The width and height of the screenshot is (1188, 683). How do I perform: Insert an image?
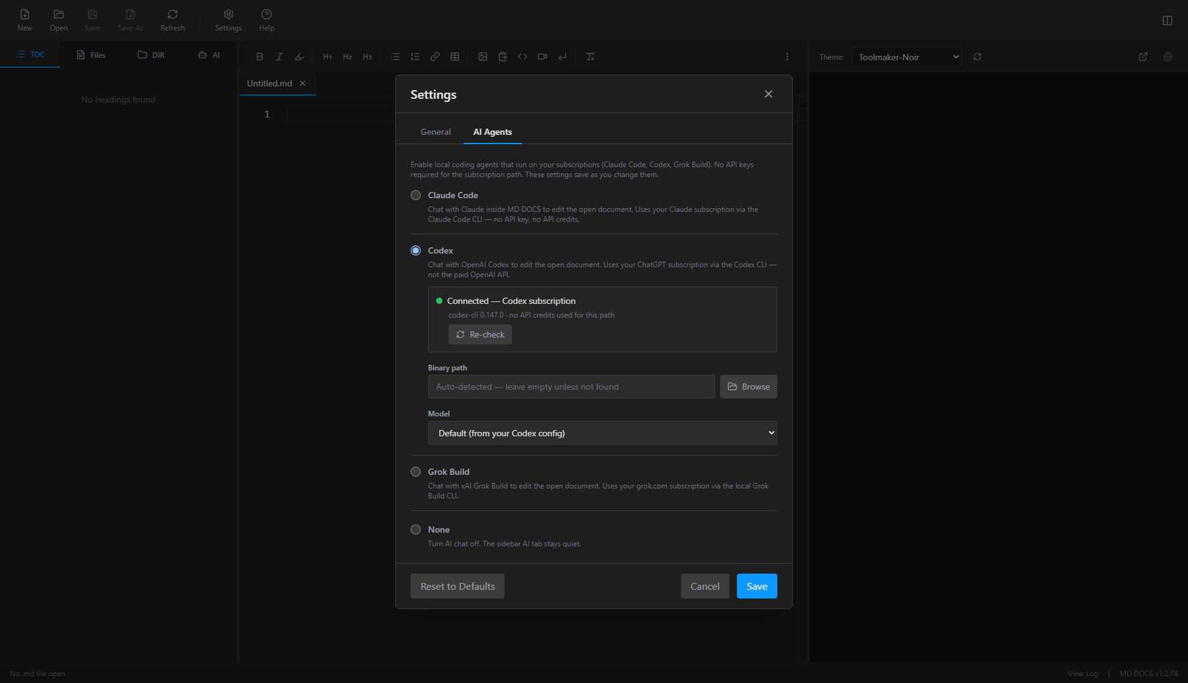click(483, 57)
